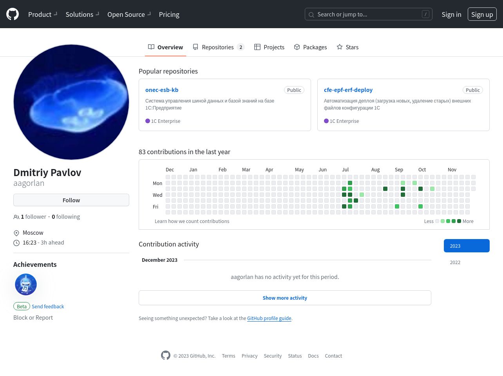Click the "December 2023" activity heading
The height and width of the screenshot is (376, 503).
tap(159, 260)
